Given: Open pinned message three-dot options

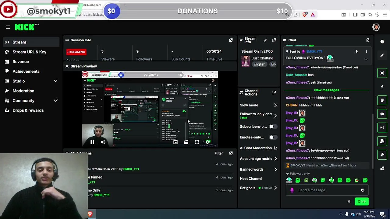Looking at the screenshot, I should pyautogui.click(x=366, y=52).
